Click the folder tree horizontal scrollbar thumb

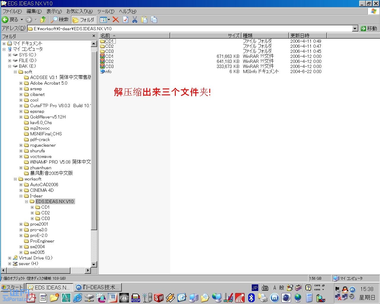tap(38, 270)
